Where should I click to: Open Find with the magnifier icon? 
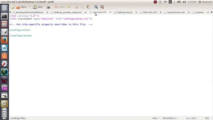pyautogui.click(x=96, y=7)
